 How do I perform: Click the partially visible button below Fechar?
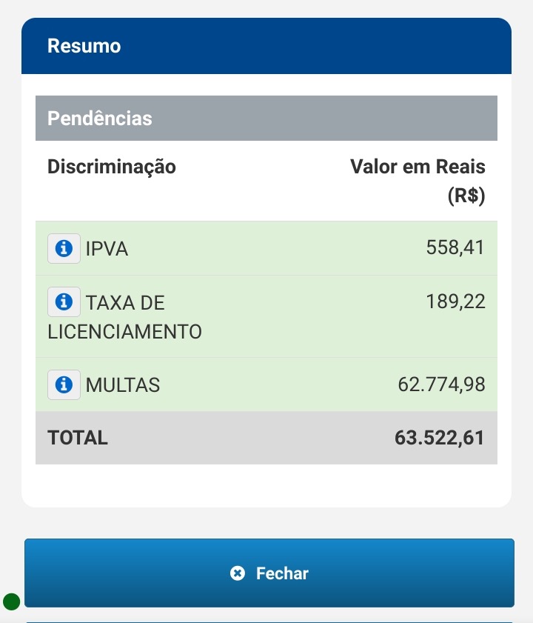pos(269,621)
